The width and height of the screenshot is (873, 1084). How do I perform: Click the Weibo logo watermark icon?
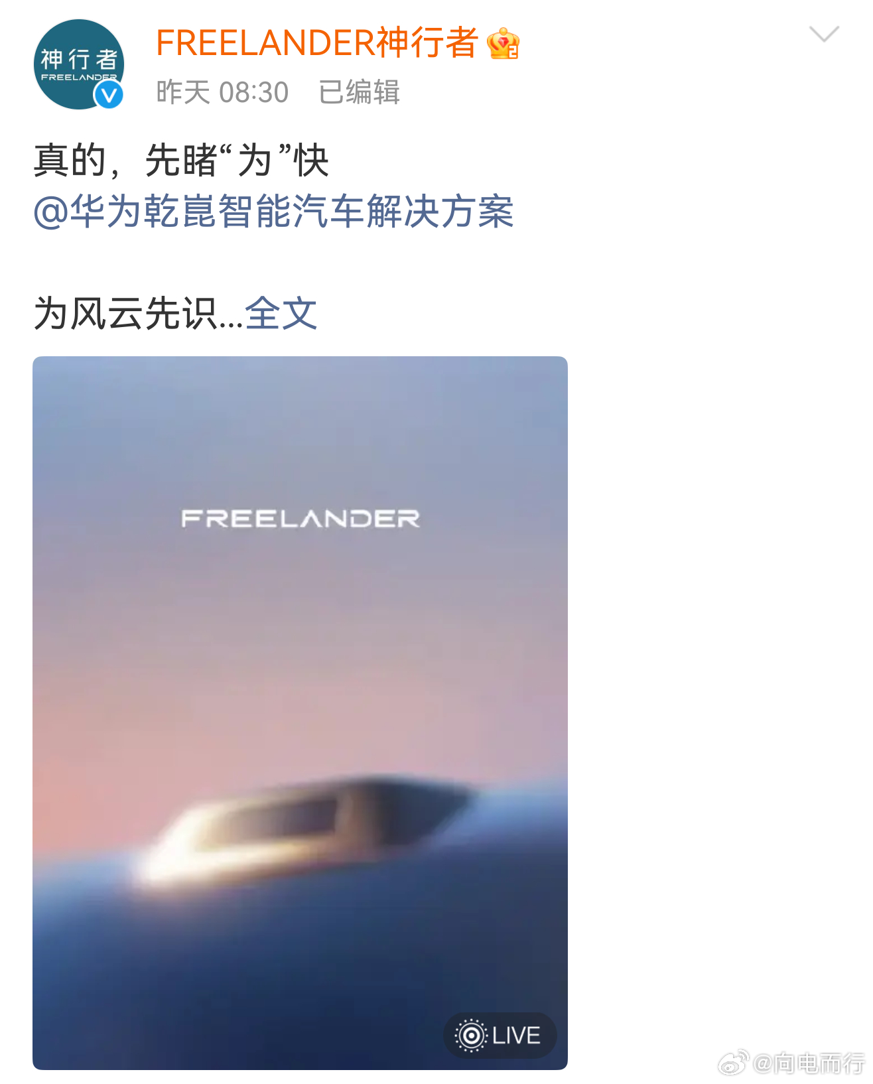point(733,1063)
